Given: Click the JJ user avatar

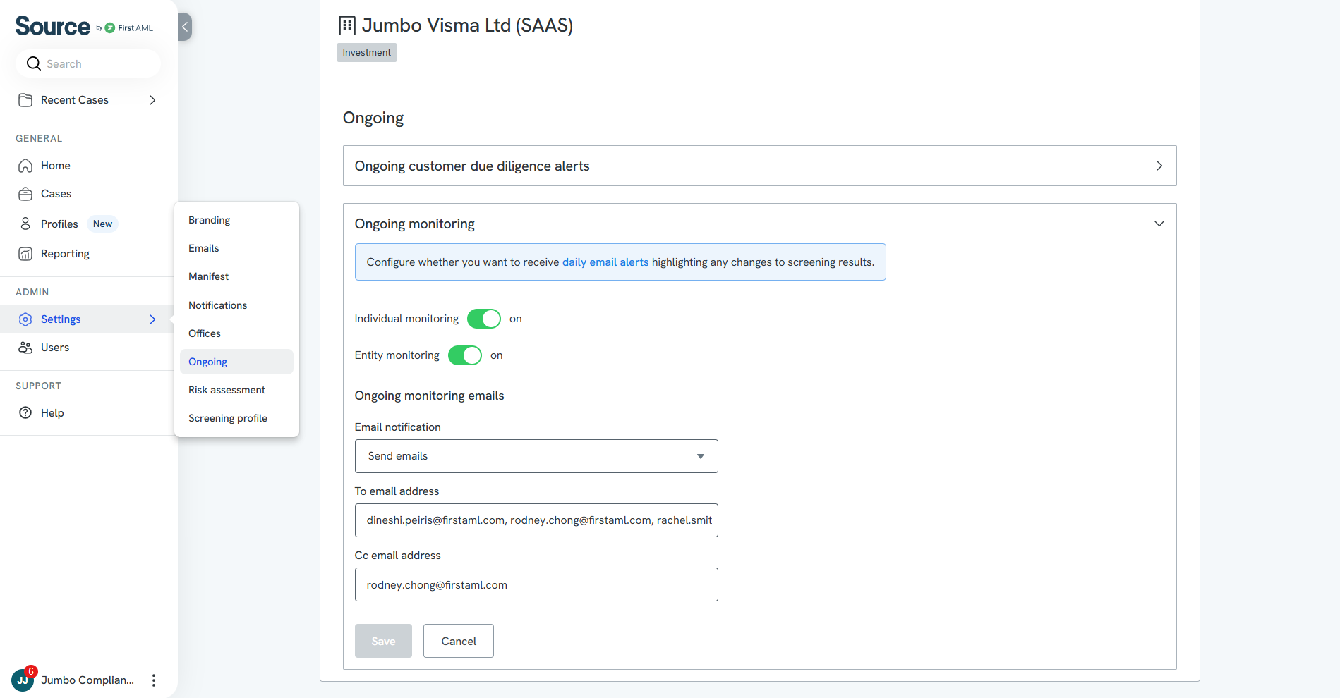Looking at the screenshot, I should (x=22, y=680).
